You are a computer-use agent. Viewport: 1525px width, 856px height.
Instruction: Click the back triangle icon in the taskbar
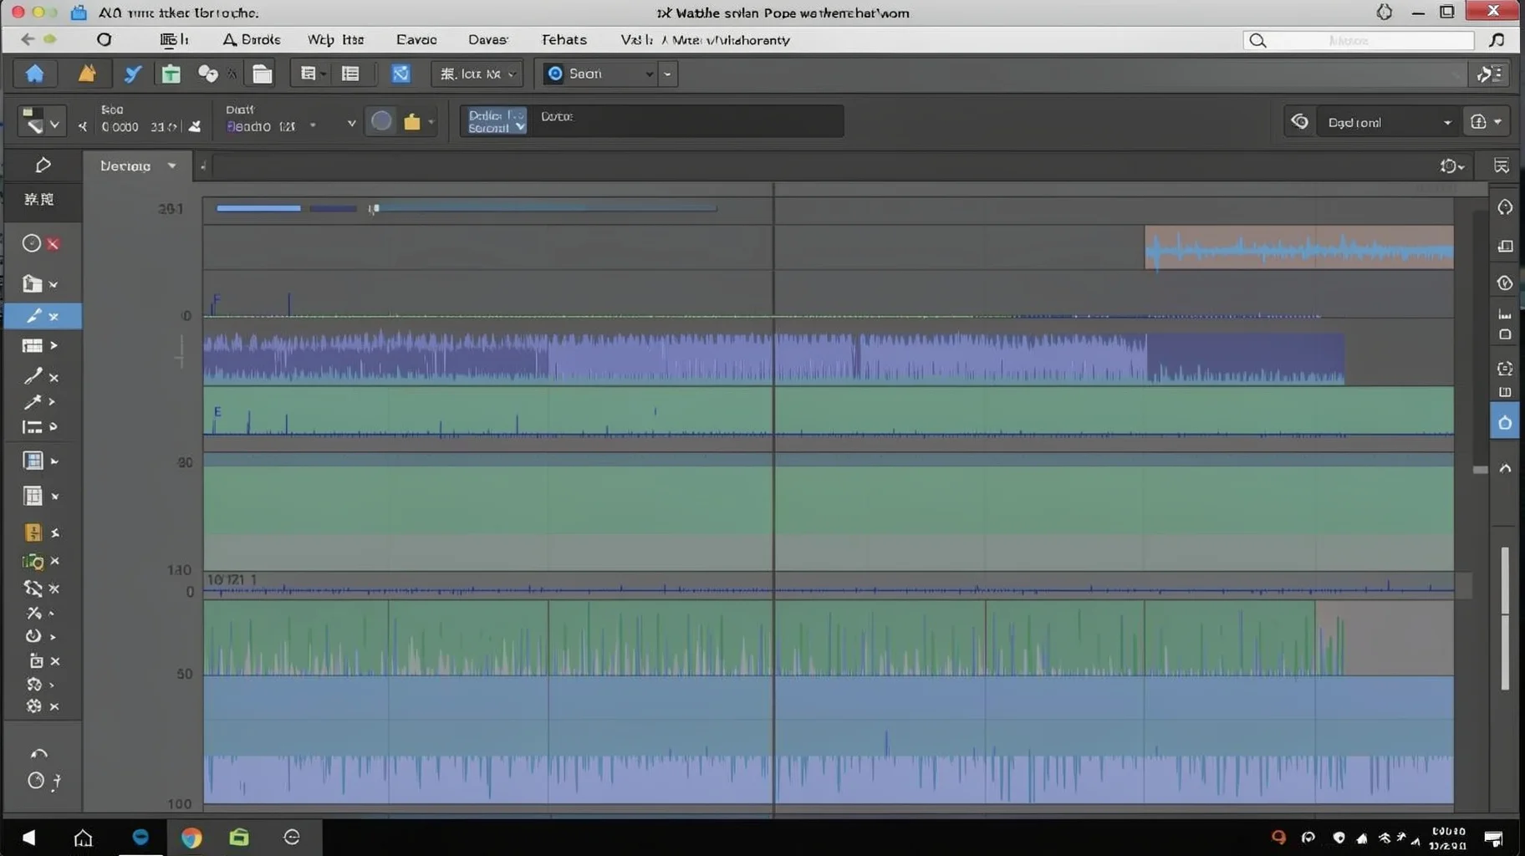pos(29,837)
